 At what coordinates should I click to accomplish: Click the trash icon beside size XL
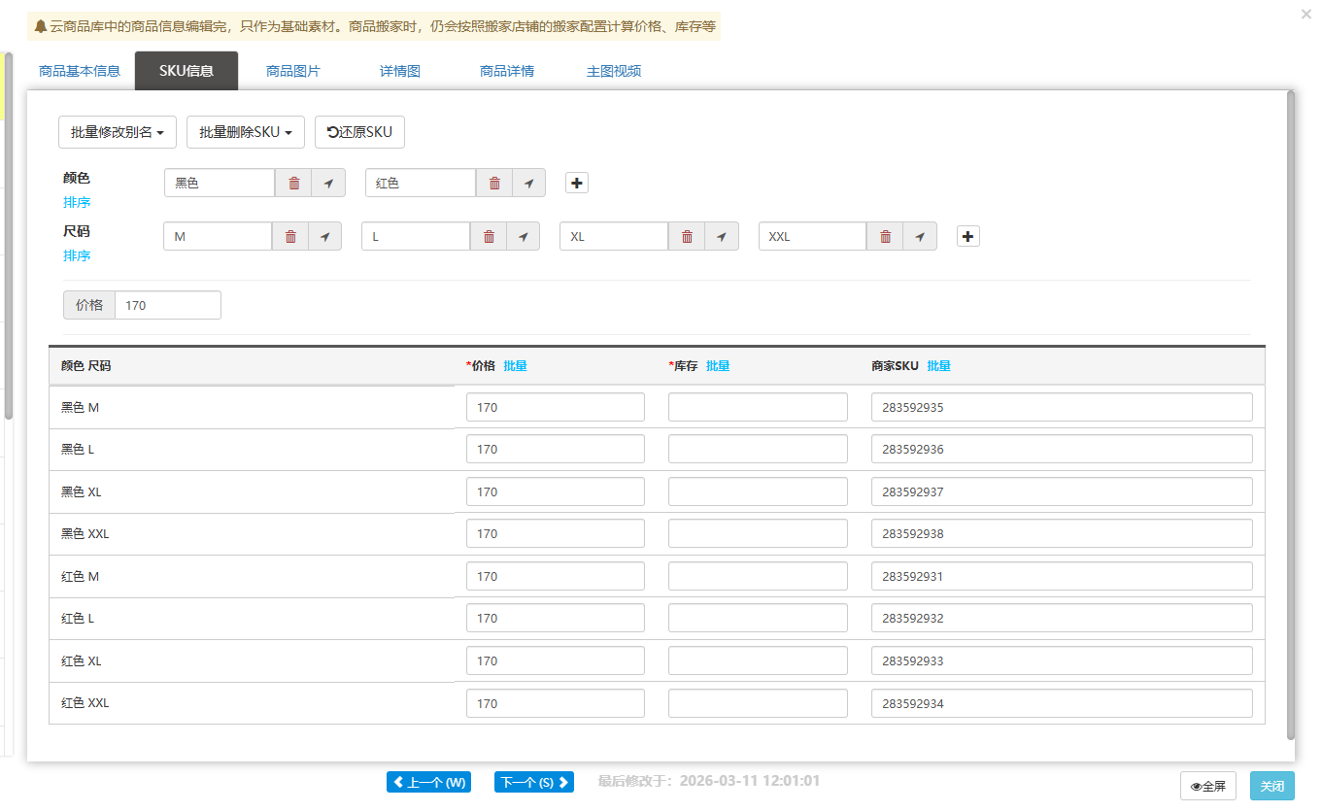(687, 236)
